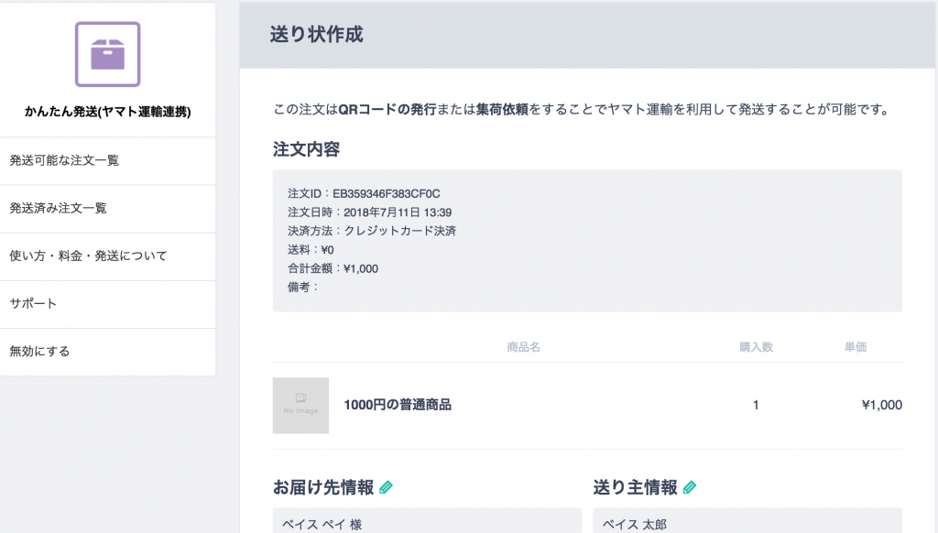The image size is (938, 533).
Task: Click the 1000円の普通商品 product name
Action: point(398,405)
